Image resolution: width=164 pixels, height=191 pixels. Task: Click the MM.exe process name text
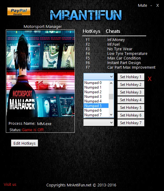point(44,124)
